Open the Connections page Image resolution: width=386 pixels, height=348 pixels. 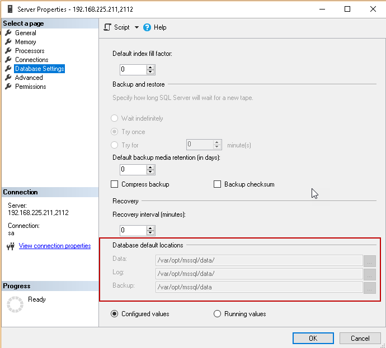click(x=32, y=60)
